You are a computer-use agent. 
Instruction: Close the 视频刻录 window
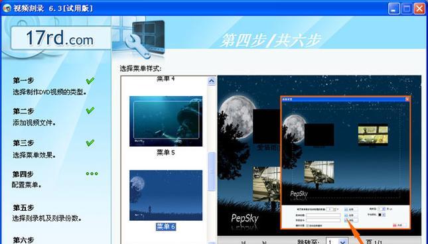pyautogui.click(x=419, y=9)
